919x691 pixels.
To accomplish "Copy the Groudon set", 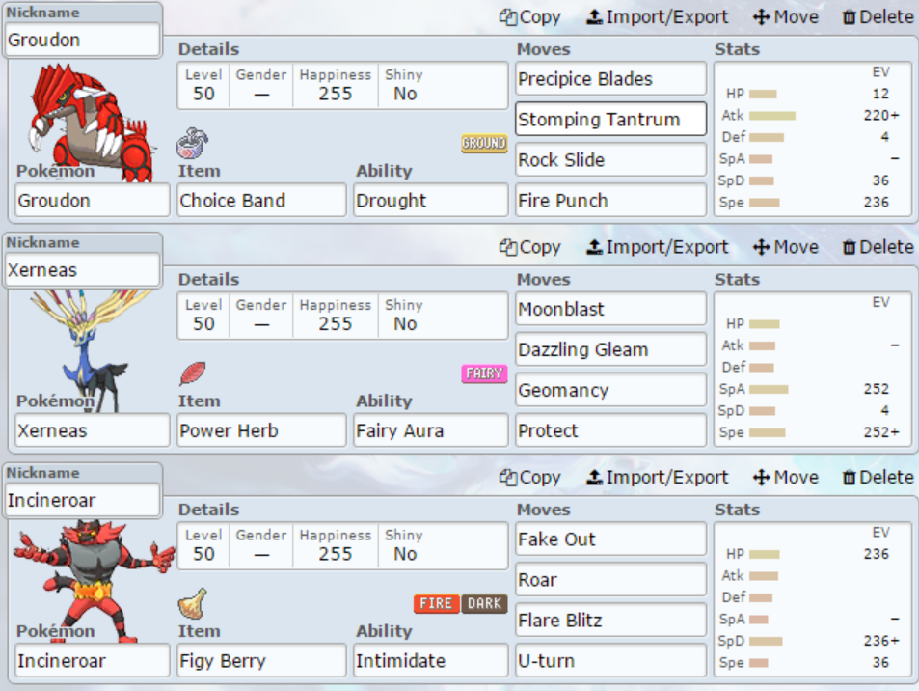I will pos(529,17).
